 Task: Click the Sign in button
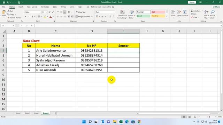pyautogui.click(x=192, y=2)
